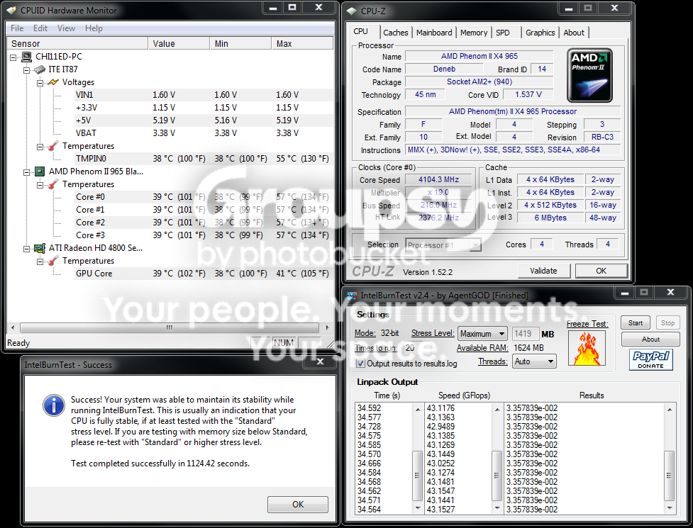
Task: Click the Sensor column header
Action: pyautogui.click(x=78, y=43)
